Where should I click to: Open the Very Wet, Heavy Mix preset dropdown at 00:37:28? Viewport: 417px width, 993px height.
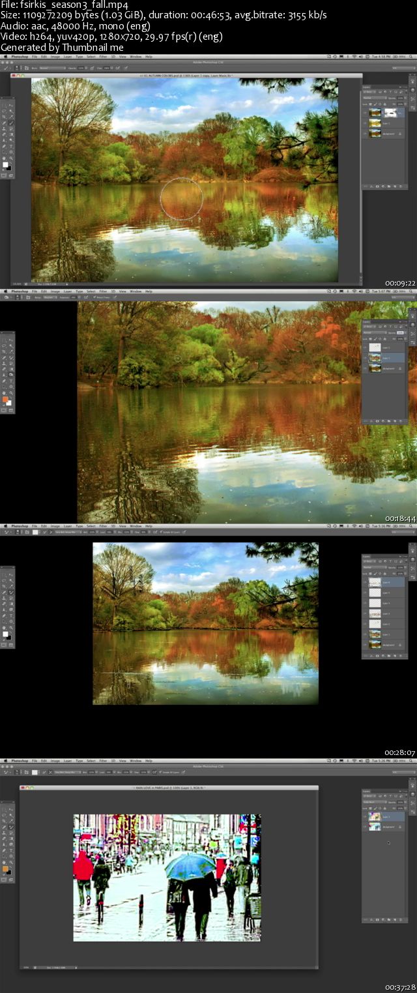point(67,771)
